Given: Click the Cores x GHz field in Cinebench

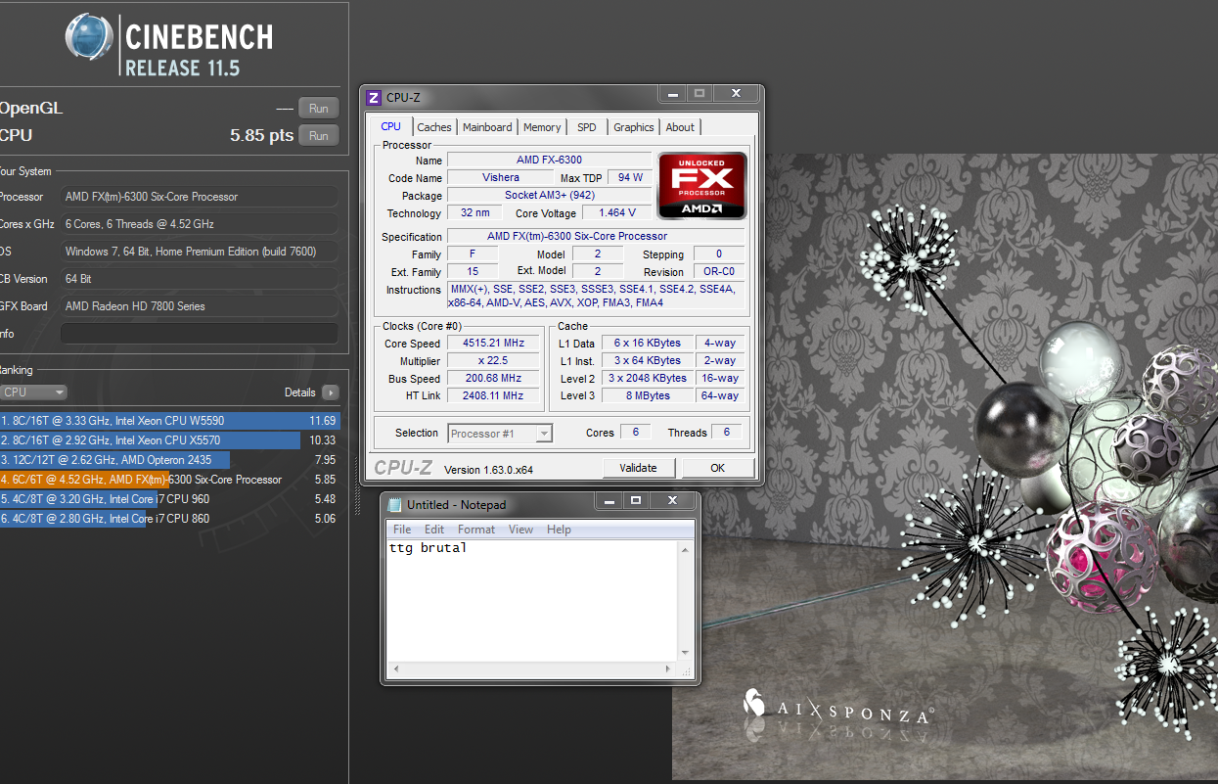Looking at the screenshot, I should (200, 224).
